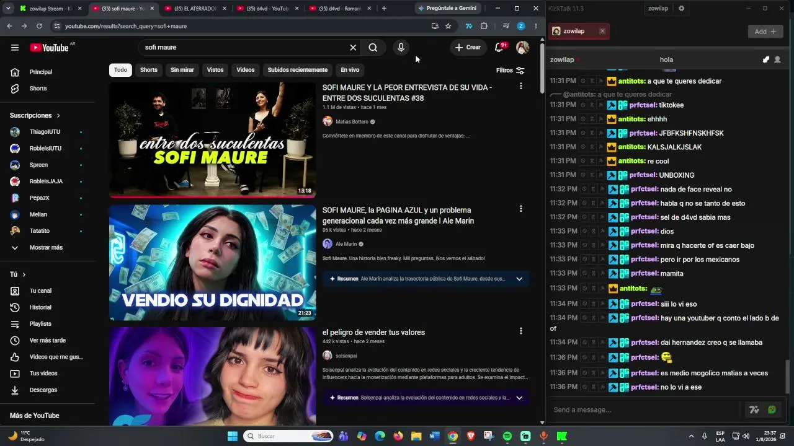794x446 pixels.
Task: Open Spotify from the taskbar
Action: (x=507, y=436)
